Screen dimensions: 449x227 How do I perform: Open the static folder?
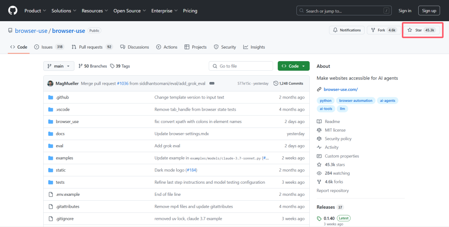click(61, 170)
